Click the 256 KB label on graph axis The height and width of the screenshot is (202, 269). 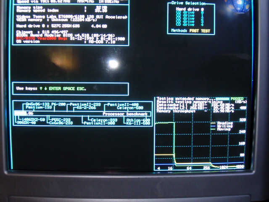tap(207, 167)
